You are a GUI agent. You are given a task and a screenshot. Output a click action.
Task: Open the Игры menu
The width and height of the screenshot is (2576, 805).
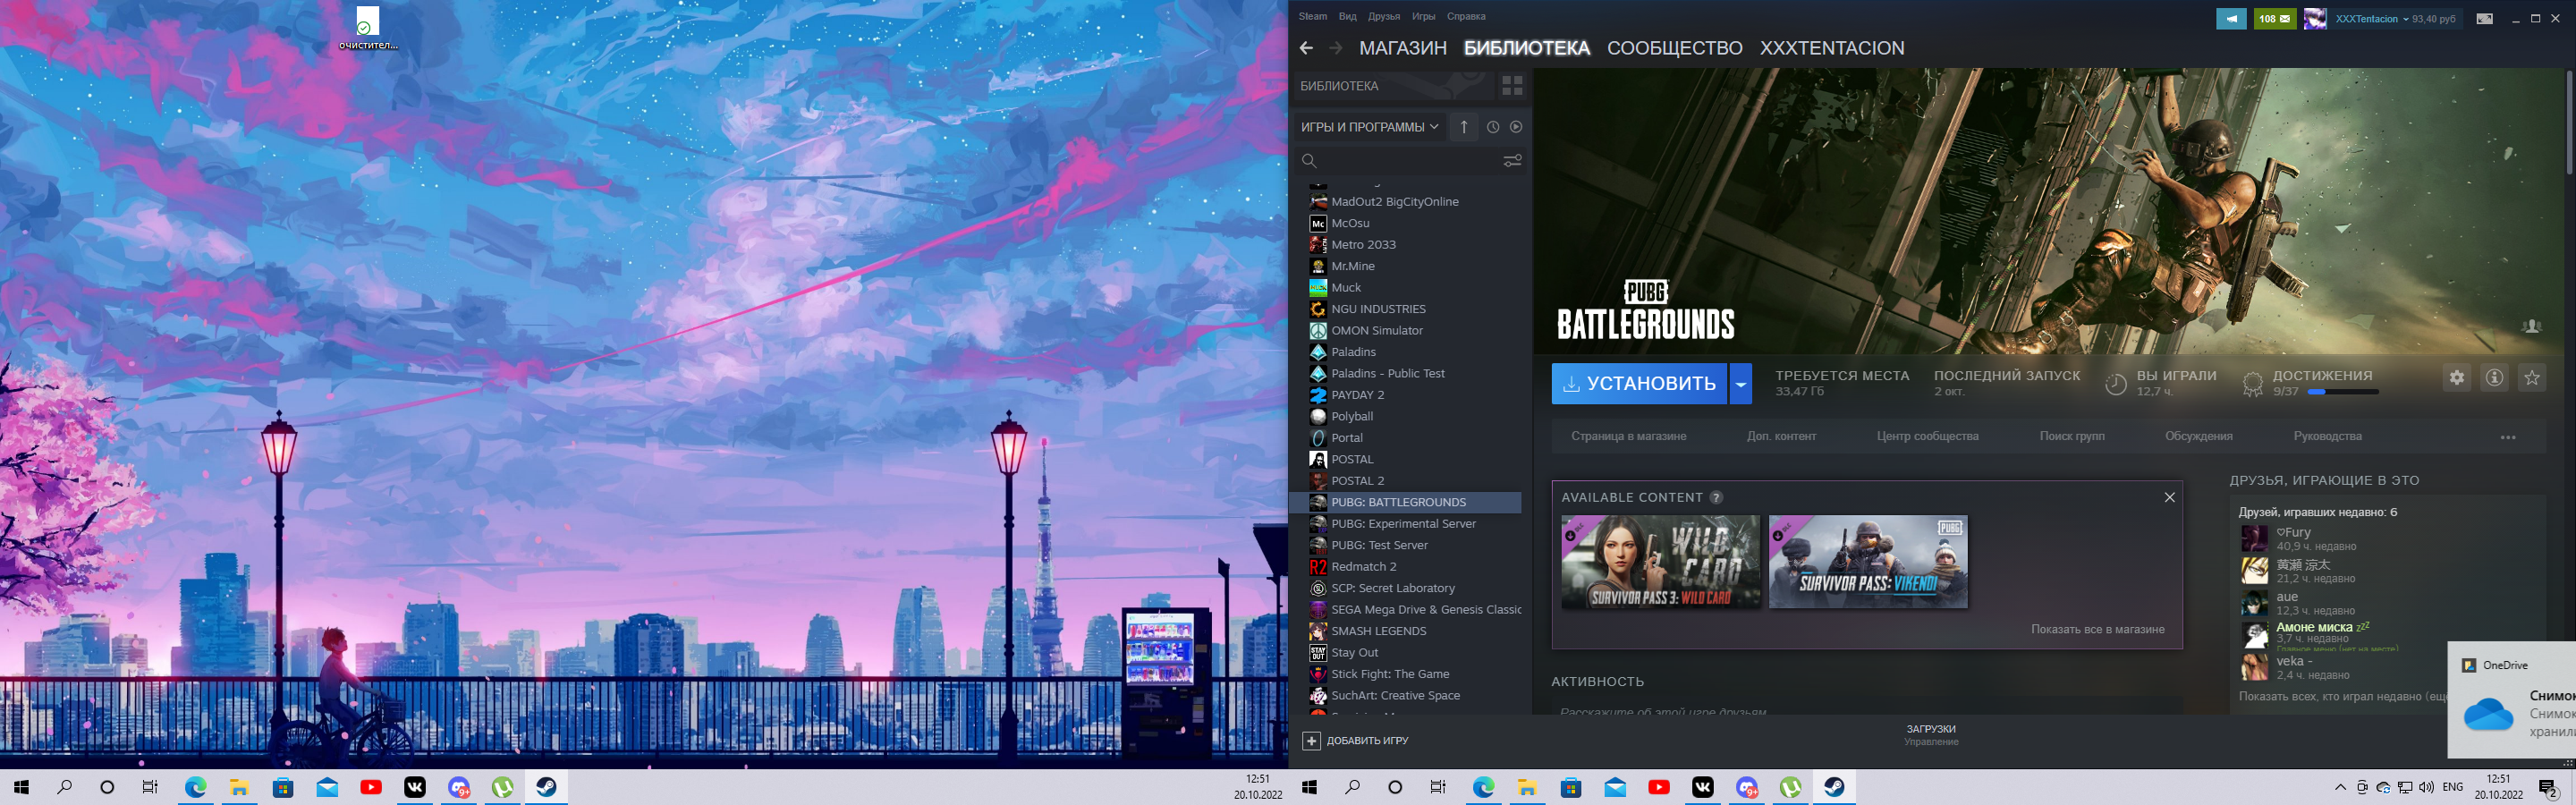[1424, 16]
